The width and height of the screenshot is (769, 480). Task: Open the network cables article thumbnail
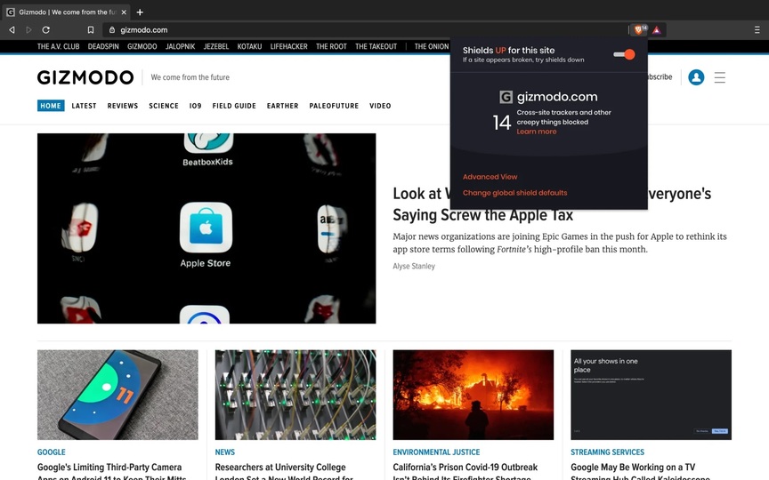pos(295,395)
